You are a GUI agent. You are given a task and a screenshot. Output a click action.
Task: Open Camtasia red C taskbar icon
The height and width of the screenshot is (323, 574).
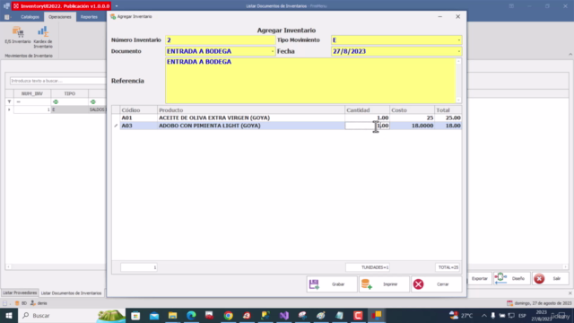pyautogui.click(x=358, y=315)
